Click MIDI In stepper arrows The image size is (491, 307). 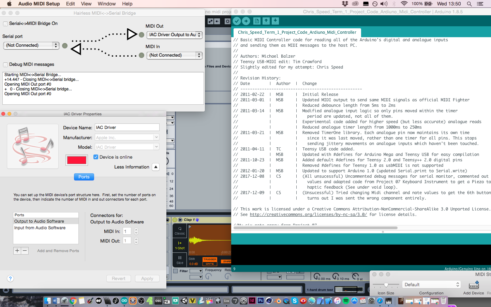[136, 231]
